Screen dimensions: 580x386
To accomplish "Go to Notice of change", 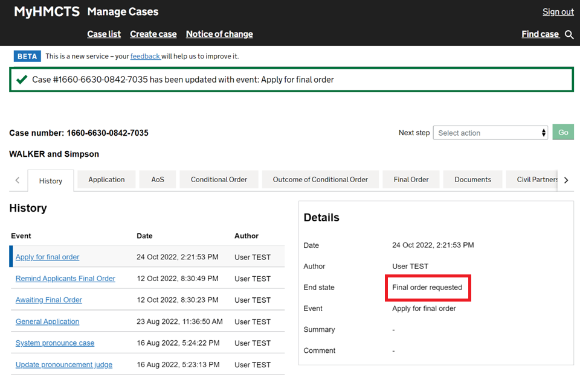I will coord(219,34).
